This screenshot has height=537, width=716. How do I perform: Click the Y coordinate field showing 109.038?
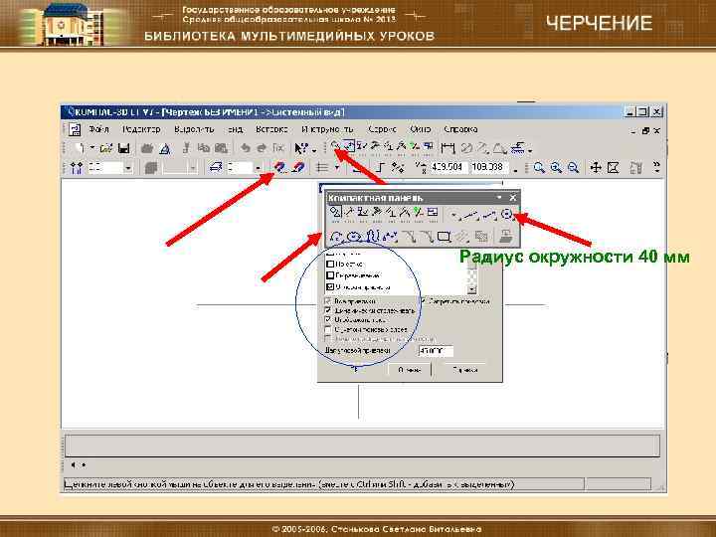(x=489, y=167)
